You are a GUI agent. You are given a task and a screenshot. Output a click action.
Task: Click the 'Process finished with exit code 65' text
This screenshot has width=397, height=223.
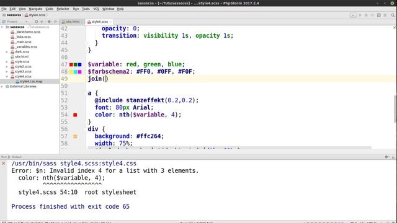tap(70, 206)
